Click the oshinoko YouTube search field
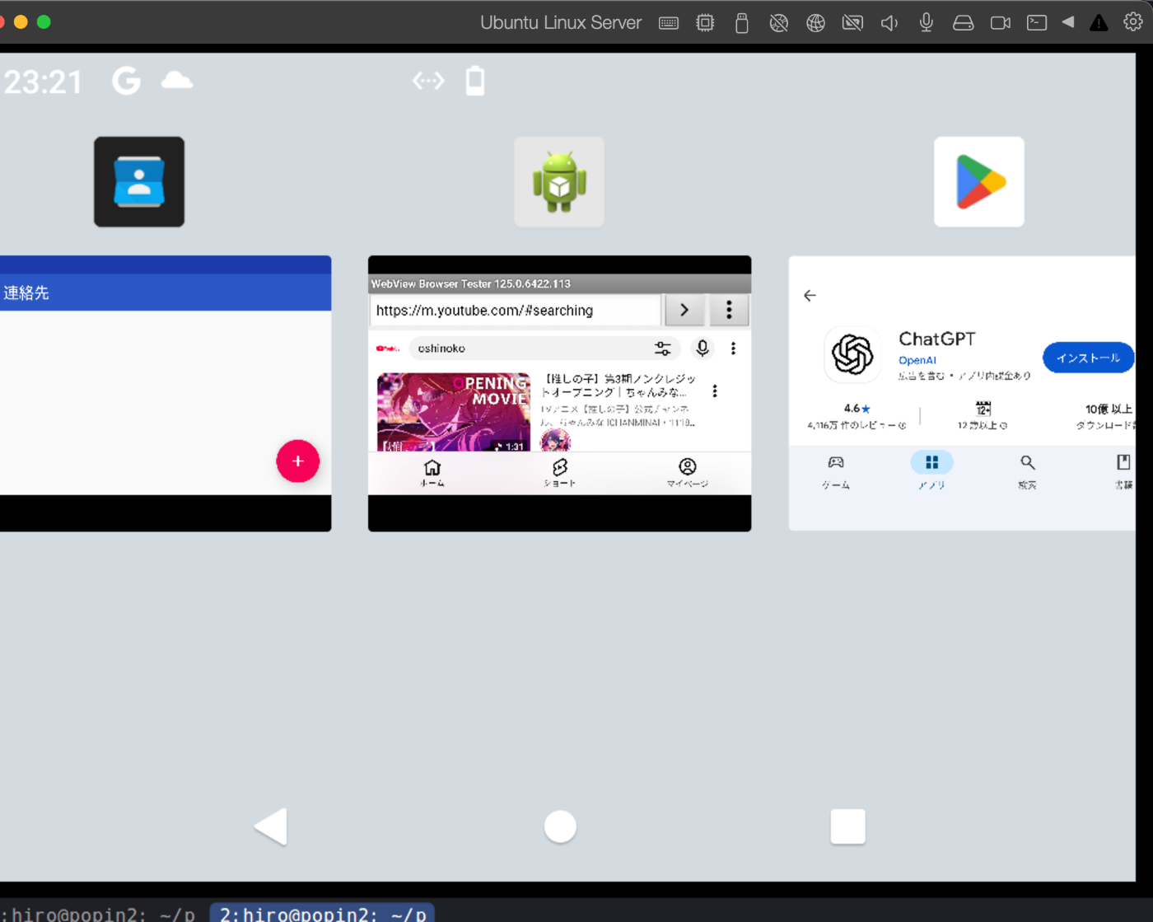Image resolution: width=1153 pixels, height=922 pixels. point(544,349)
